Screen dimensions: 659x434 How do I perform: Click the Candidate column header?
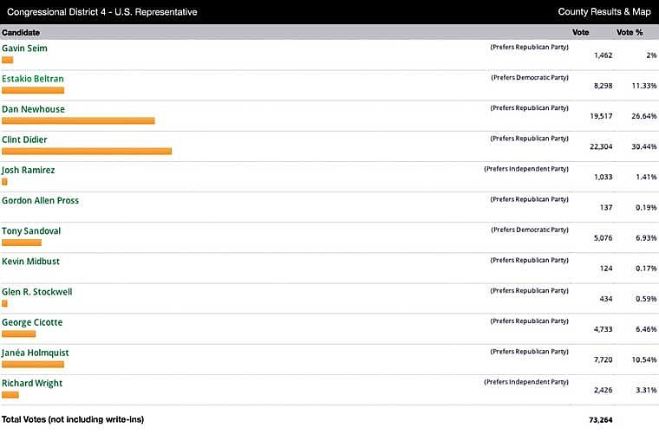pos(21,32)
